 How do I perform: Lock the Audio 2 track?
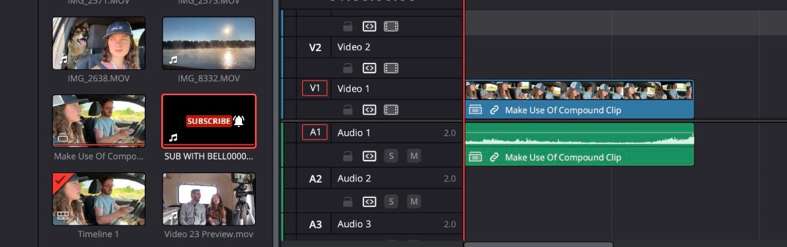click(348, 201)
